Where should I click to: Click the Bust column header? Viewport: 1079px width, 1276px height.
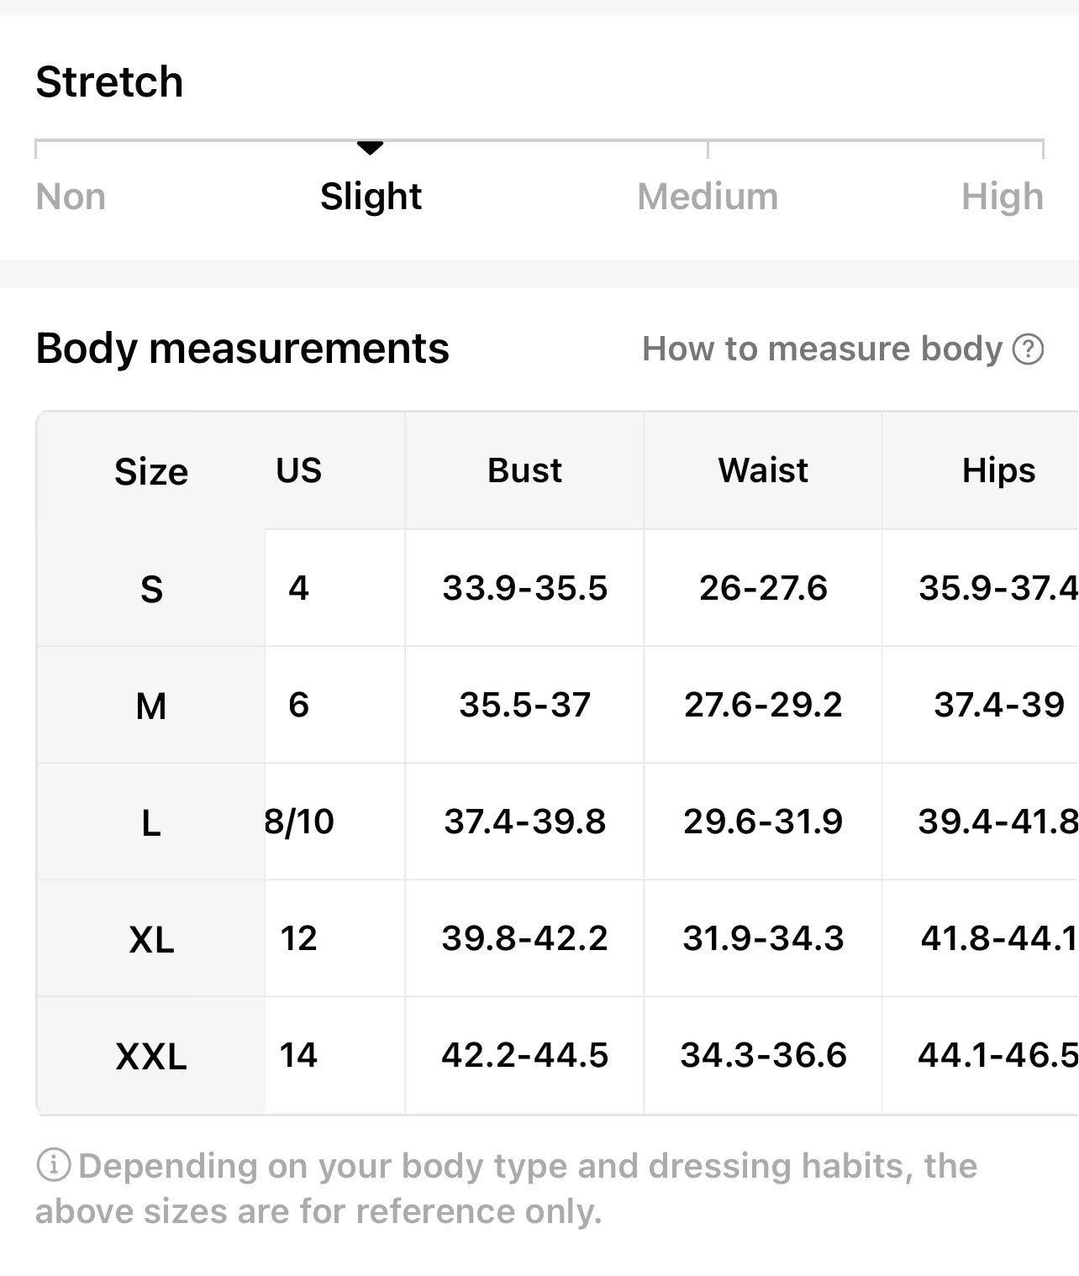(x=524, y=470)
